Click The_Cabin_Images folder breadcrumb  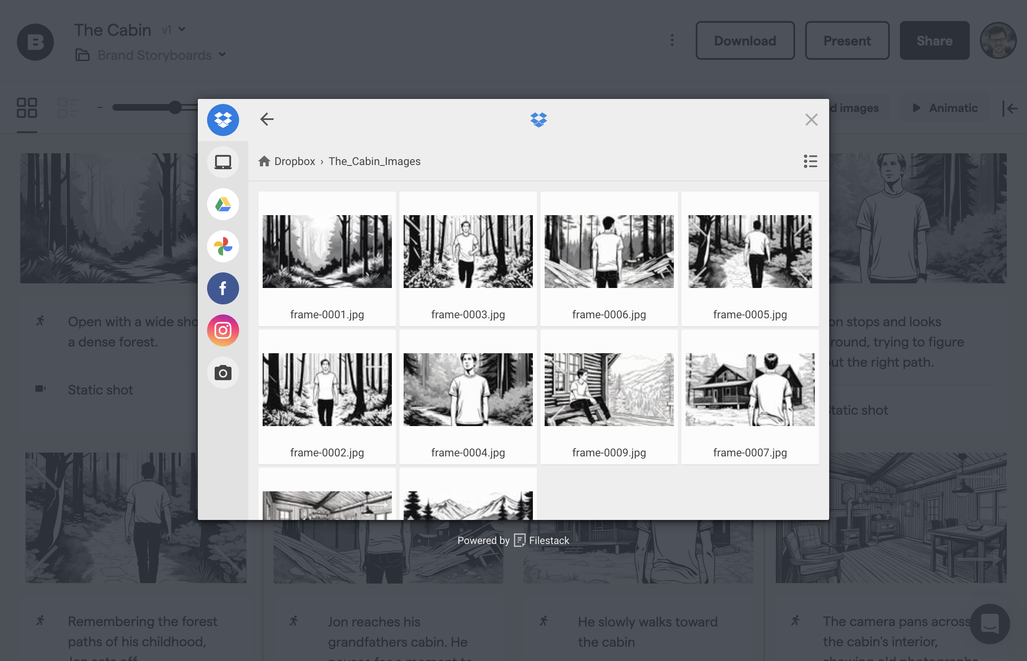pos(374,161)
